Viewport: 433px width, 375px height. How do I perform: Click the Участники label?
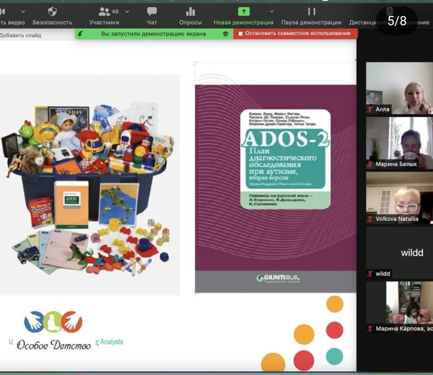pyautogui.click(x=104, y=22)
